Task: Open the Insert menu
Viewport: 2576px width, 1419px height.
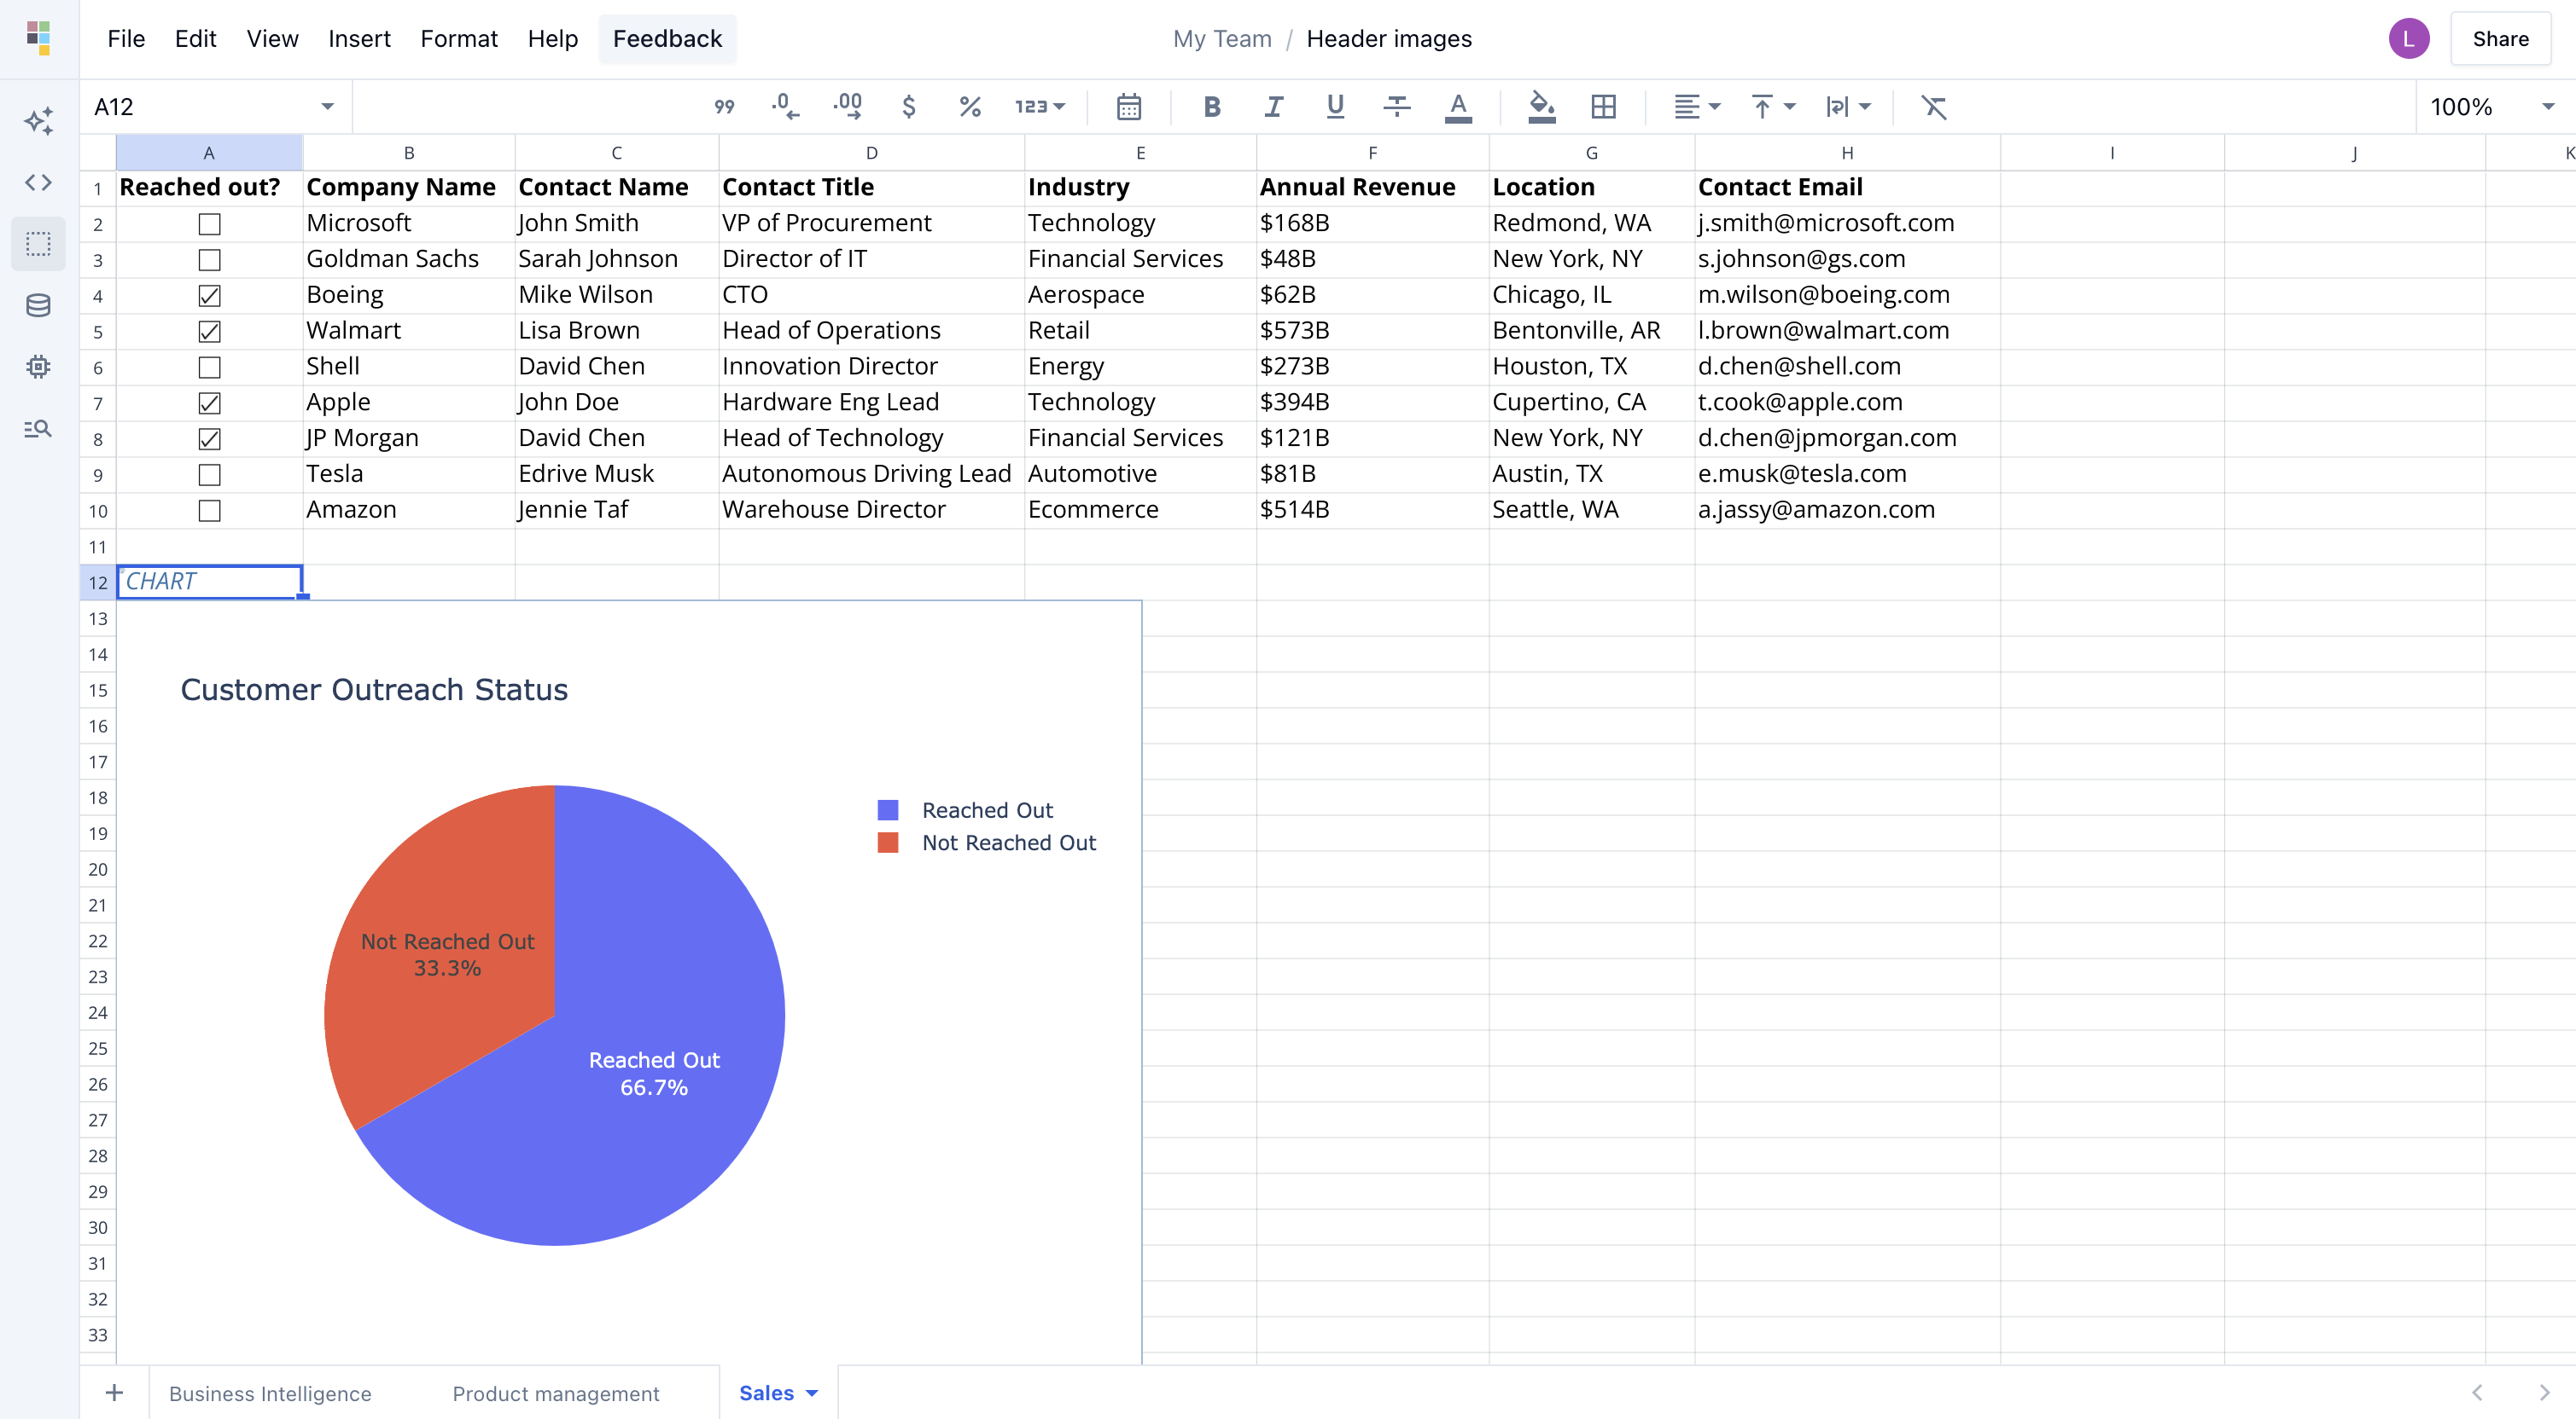Action: click(x=359, y=39)
